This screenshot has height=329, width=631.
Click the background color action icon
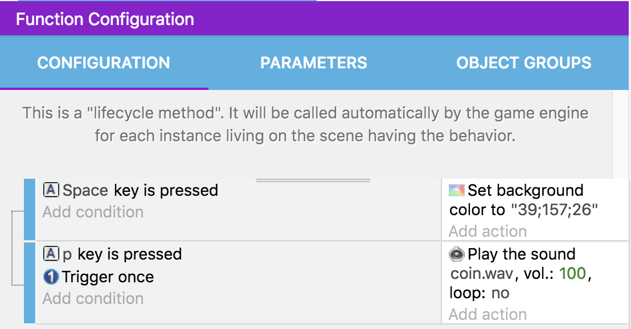point(457,190)
